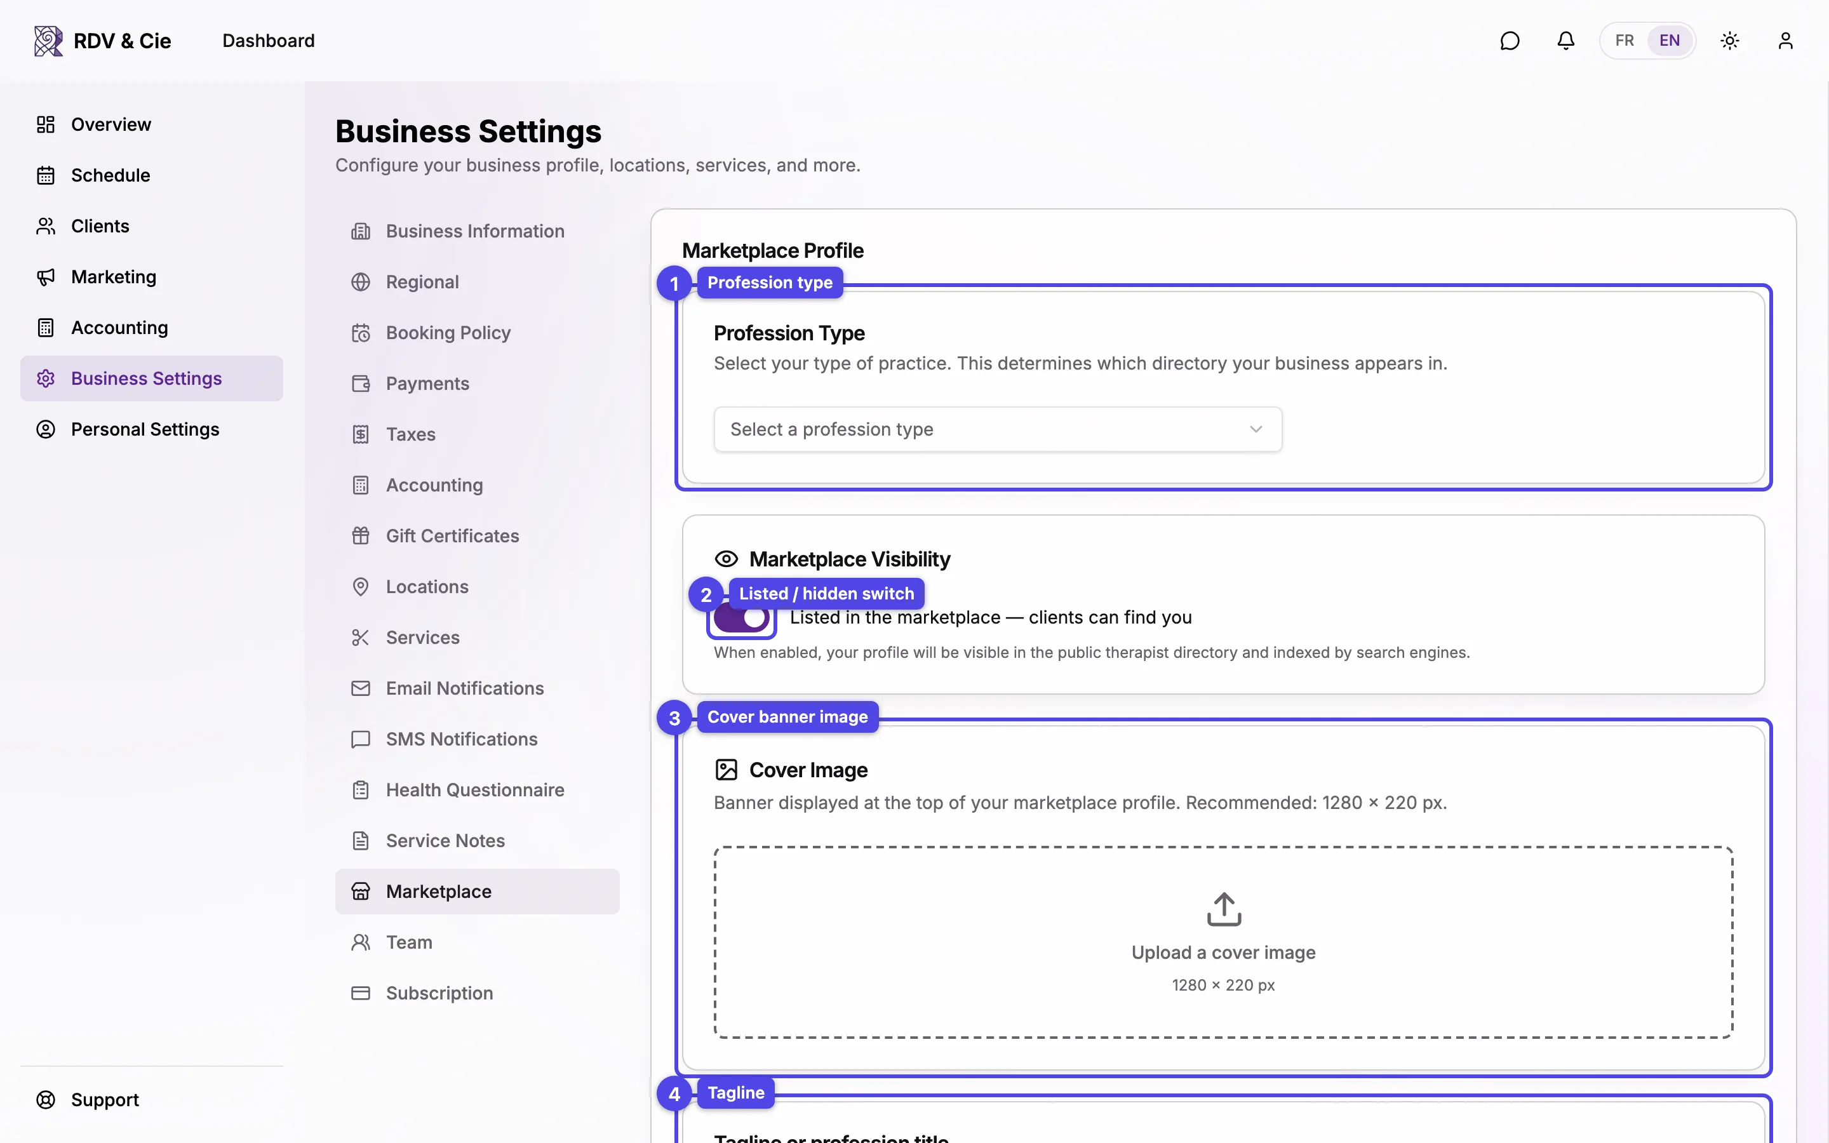Open Marketing in the main sidebar
Image resolution: width=1829 pixels, height=1143 pixels.
(151, 277)
